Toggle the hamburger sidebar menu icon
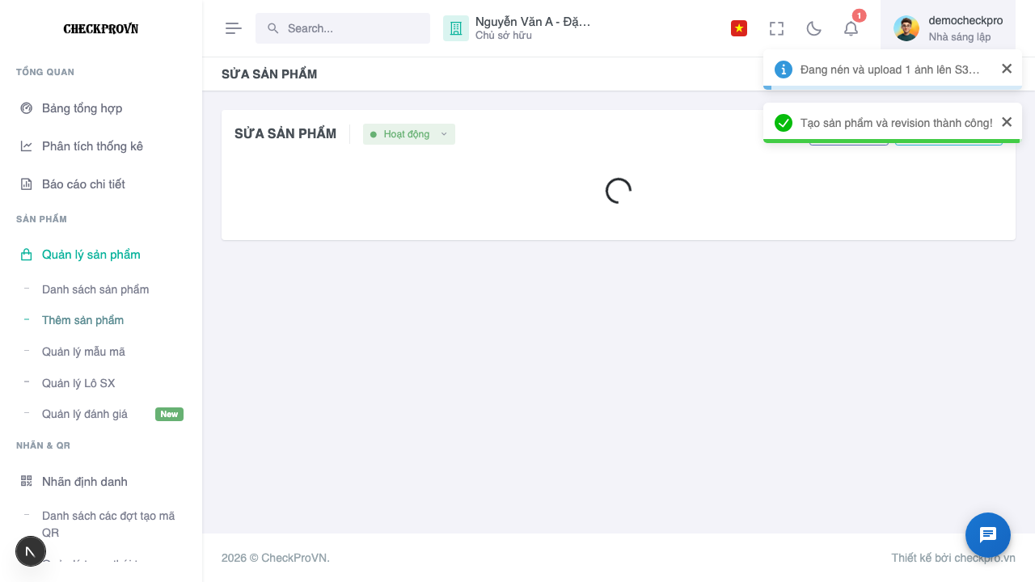Viewport: 1035px width, 582px height. [x=234, y=28]
